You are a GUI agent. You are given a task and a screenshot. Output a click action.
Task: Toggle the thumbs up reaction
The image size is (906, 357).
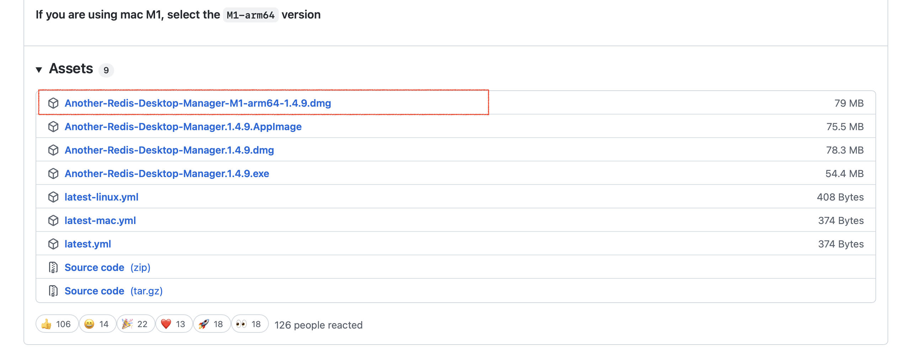click(57, 324)
